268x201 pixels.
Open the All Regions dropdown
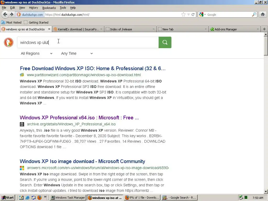click(x=36, y=53)
